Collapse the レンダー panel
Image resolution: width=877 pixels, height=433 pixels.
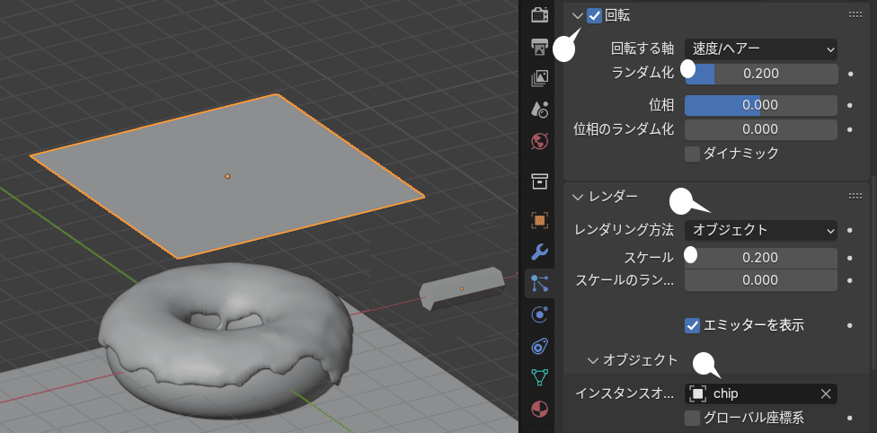click(x=578, y=197)
